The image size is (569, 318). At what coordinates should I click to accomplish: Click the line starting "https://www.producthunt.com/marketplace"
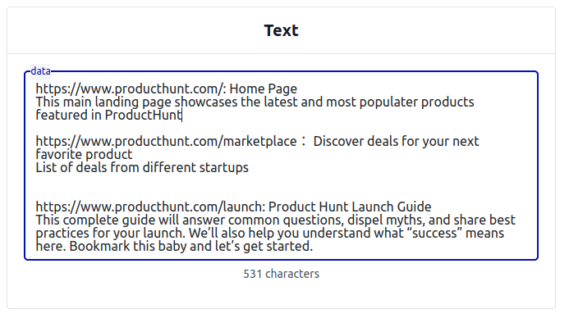(257, 141)
